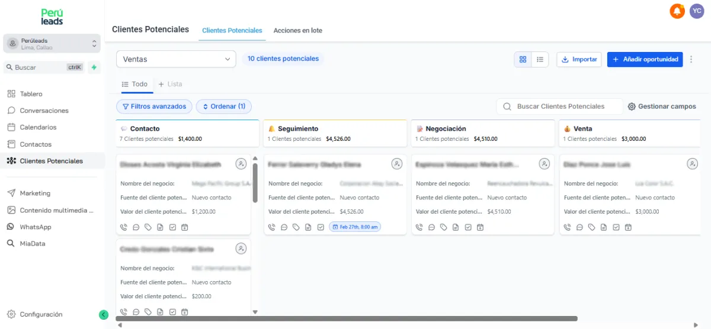Click the Negociación stage column header

coord(483,133)
